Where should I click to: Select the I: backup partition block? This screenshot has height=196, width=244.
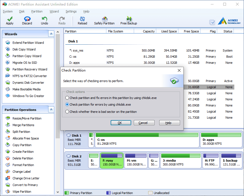click(x=231, y=161)
